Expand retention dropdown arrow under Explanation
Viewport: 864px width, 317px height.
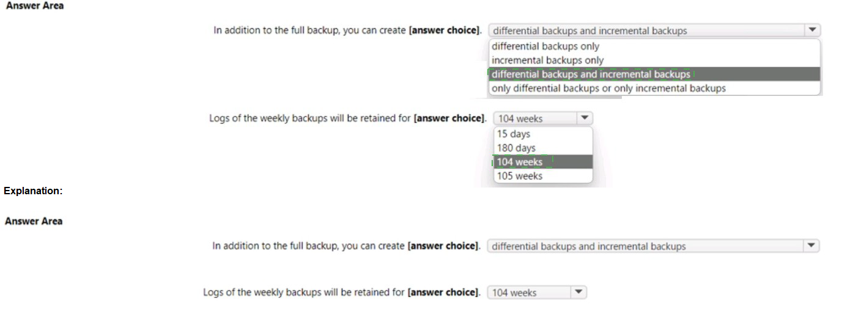click(578, 293)
